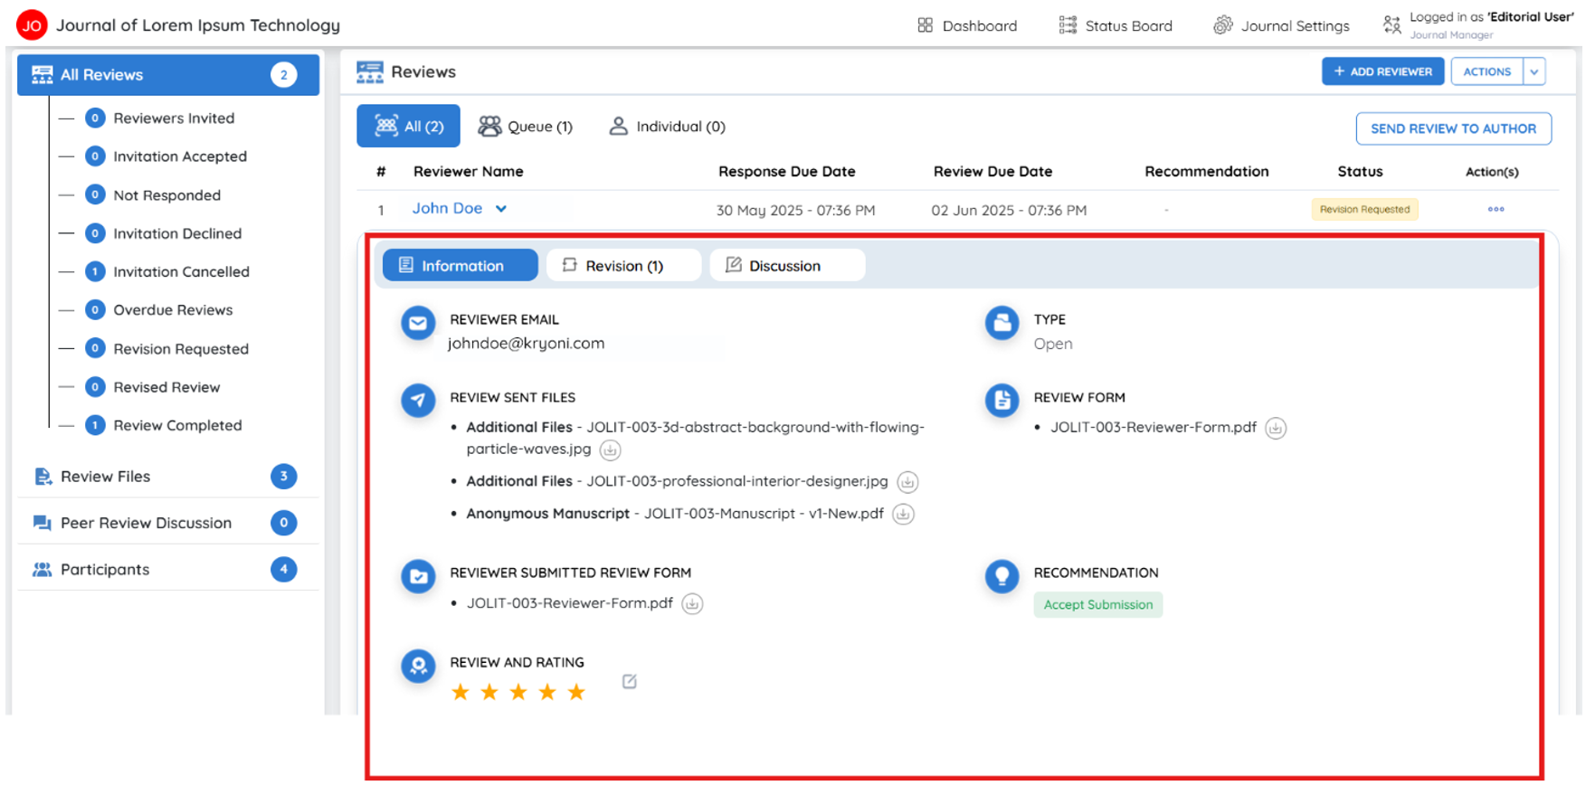Click the 30 May 2025 response date cell
Viewport: 1586px width, 795px height.
(795, 211)
